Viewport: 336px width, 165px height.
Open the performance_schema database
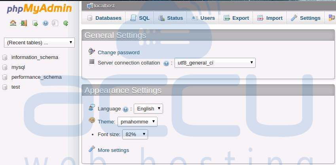pyautogui.click(x=36, y=77)
